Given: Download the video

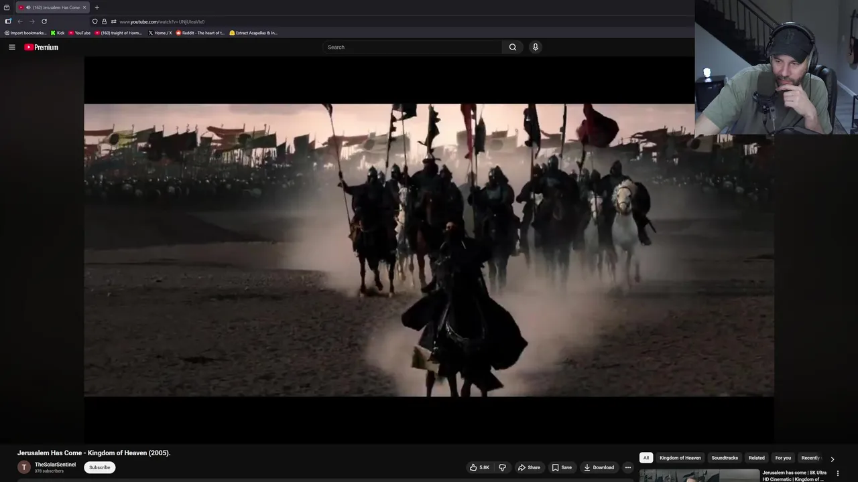Looking at the screenshot, I should click(599, 467).
